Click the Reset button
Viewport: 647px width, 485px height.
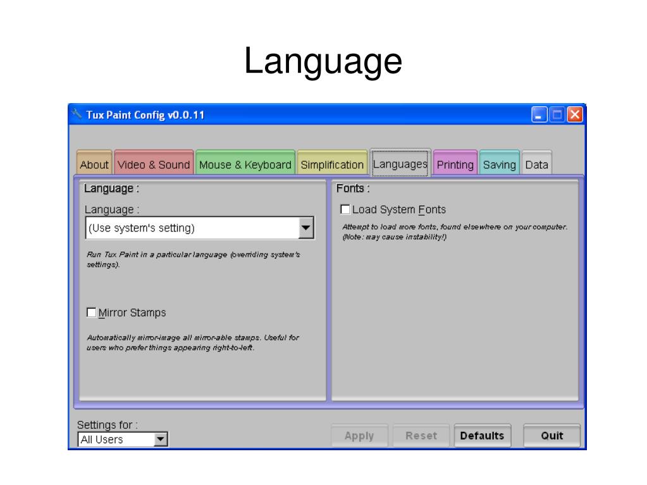click(x=421, y=436)
